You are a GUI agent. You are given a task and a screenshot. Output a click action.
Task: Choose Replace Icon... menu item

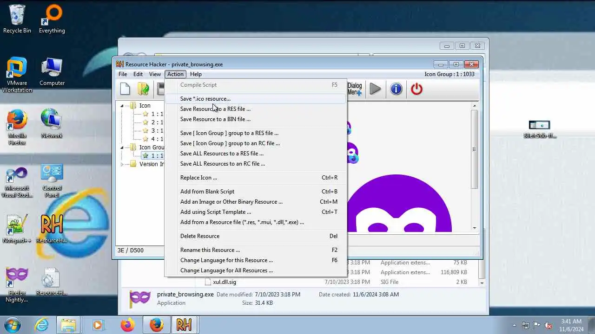(256, 178)
